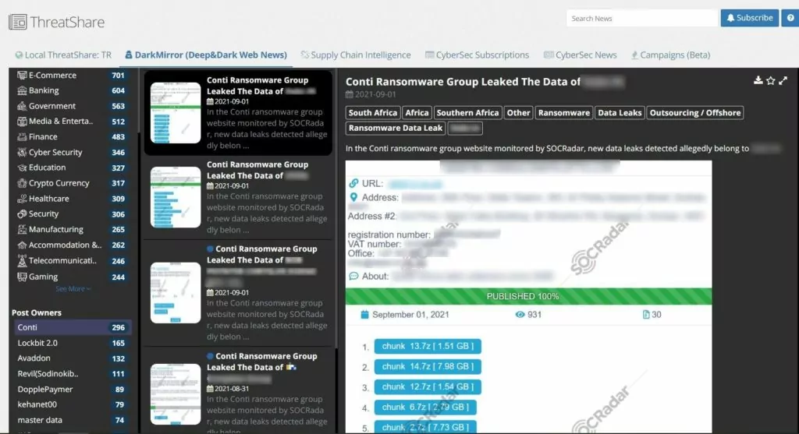The image size is (799, 434).
Task: Download chunk 6.7z 2.79 GB
Action: tap(425, 407)
